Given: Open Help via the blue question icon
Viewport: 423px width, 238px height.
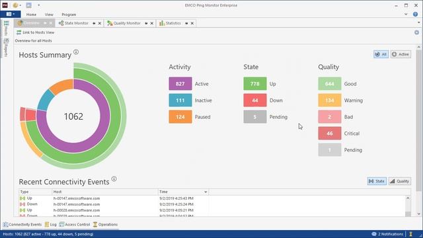Looking at the screenshot, I should point(416,15).
